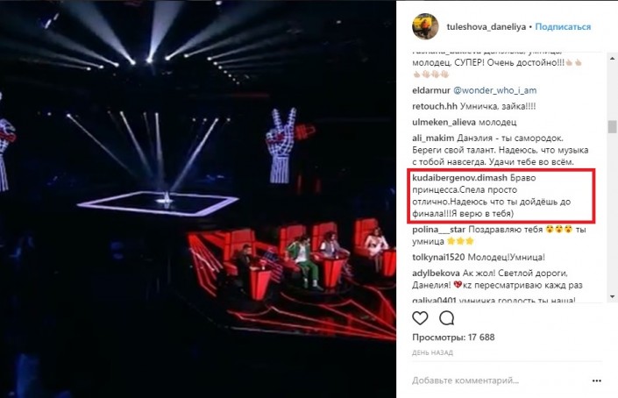Open ulmeken_alieva commenter profile
Screen dimensions: 618x398
tap(444, 122)
